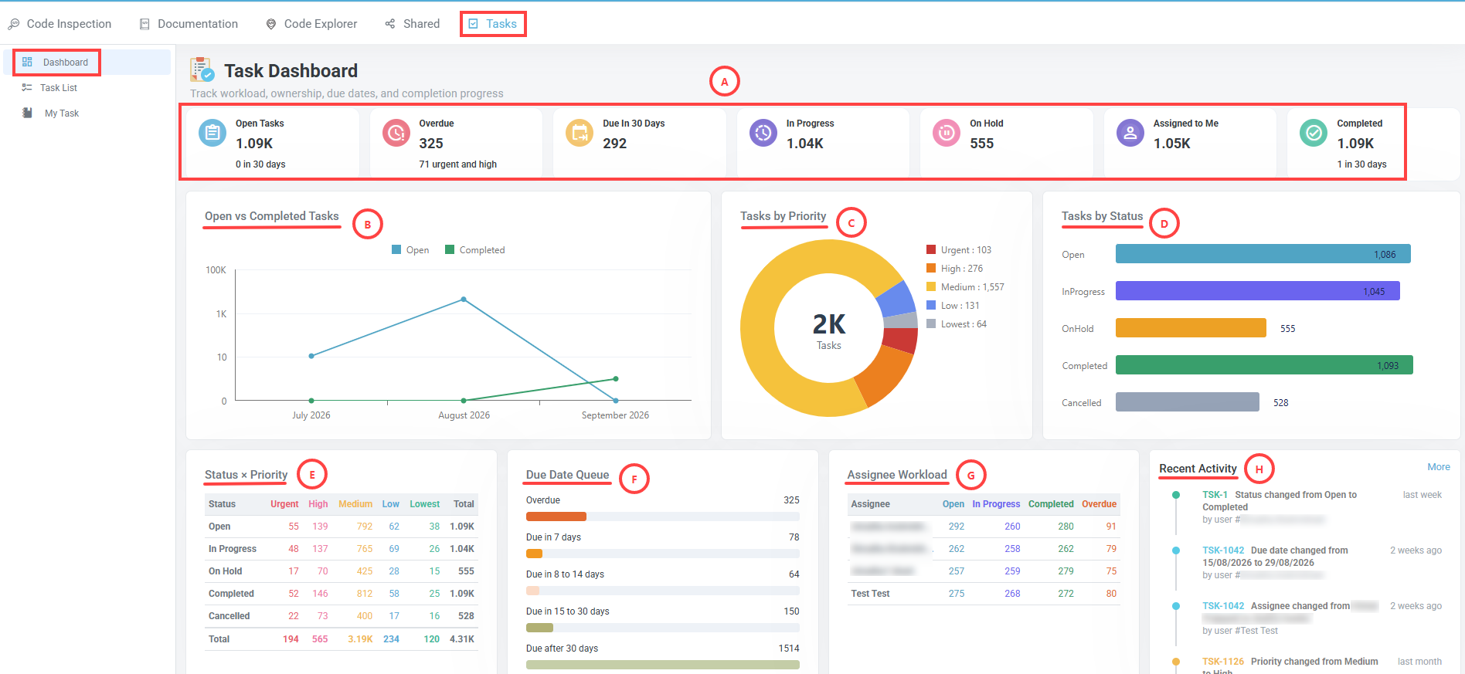Click the Open status bar 1,086
Viewport: 1465px width, 674px height.
(x=1263, y=254)
